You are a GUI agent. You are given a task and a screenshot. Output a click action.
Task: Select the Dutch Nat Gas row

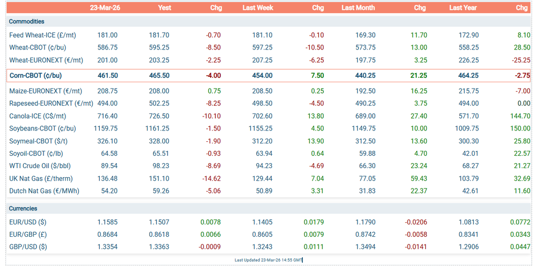point(268,191)
